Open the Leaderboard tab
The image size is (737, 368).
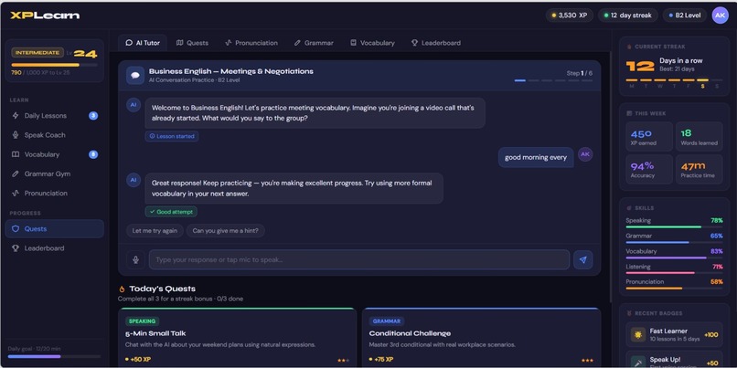click(x=436, y=43)
